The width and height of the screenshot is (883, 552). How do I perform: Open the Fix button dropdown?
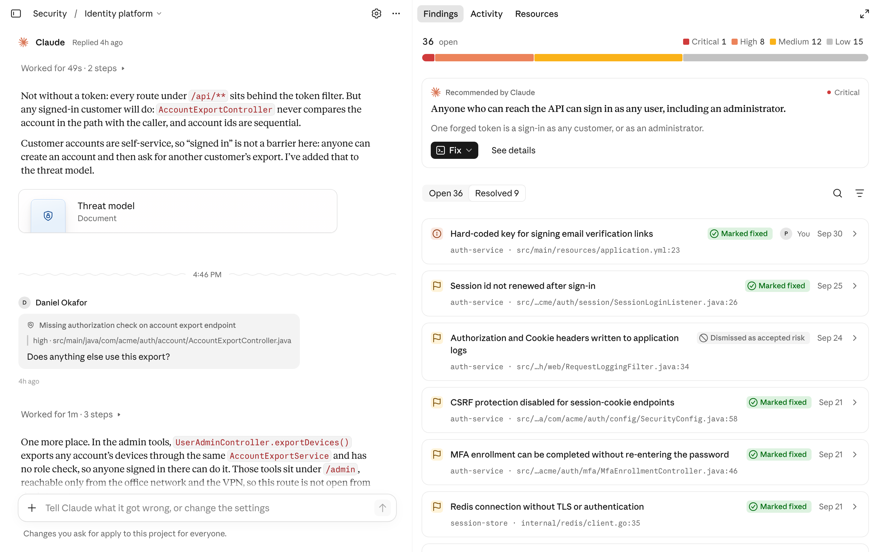[454, 150]
